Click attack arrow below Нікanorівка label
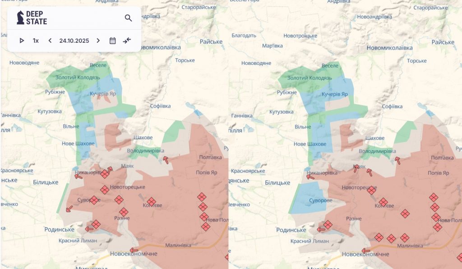The width and height of the screenshot is (462, 269). point(79,176)
